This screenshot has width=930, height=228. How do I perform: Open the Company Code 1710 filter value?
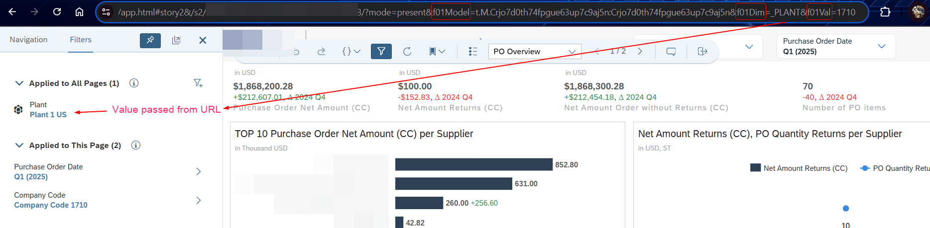[x=51, y=205]
